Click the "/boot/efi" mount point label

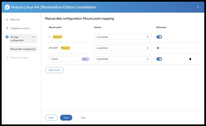53,48
